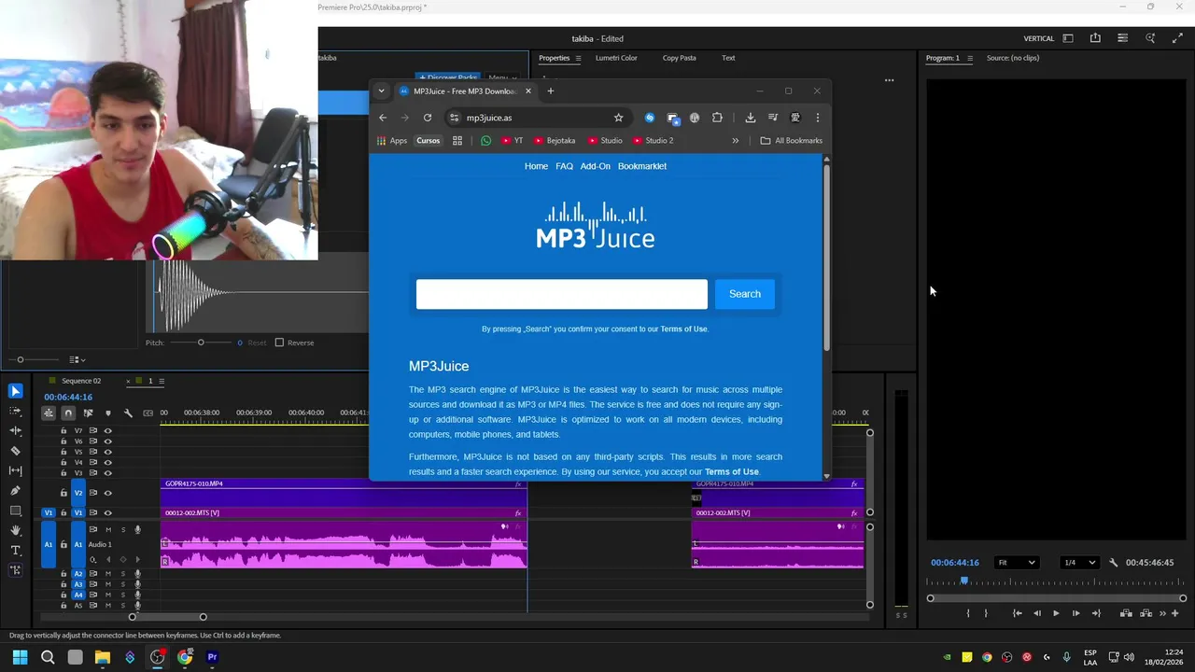Select the Razor tool
Screen dimensions: 1195x672
15,451
